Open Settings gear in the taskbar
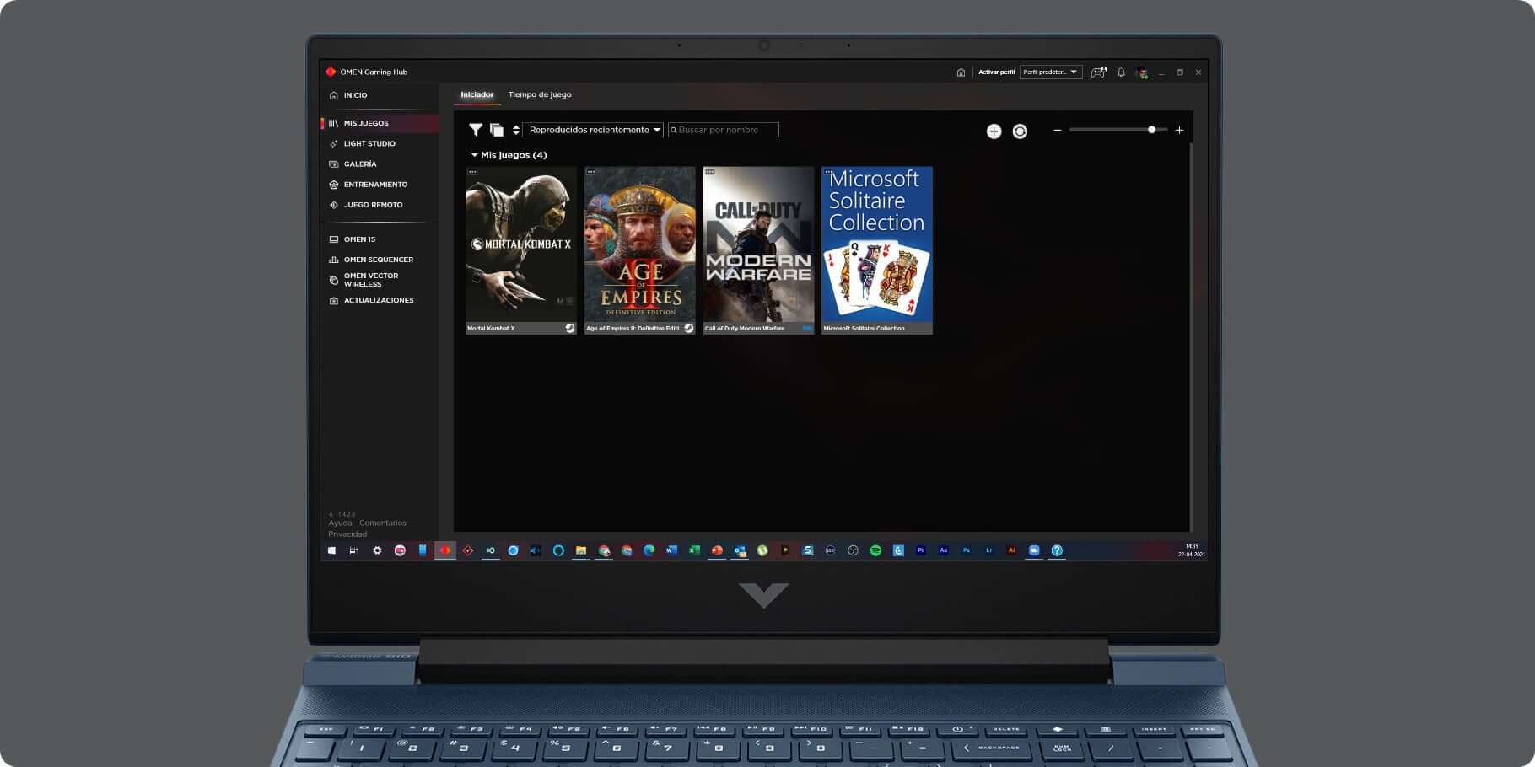 [377, 550]
